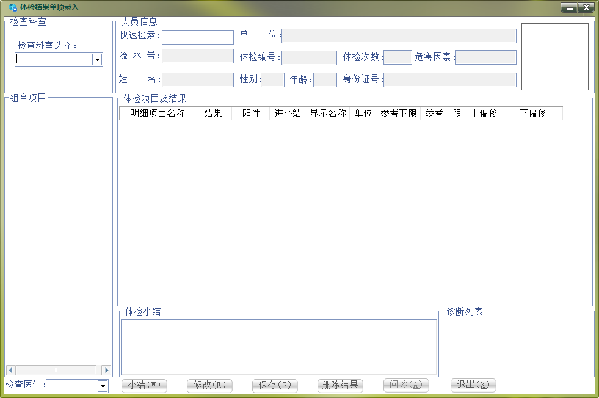Click the 危害因素 field
Screen dimensions: 599x398
click(485, 57)
